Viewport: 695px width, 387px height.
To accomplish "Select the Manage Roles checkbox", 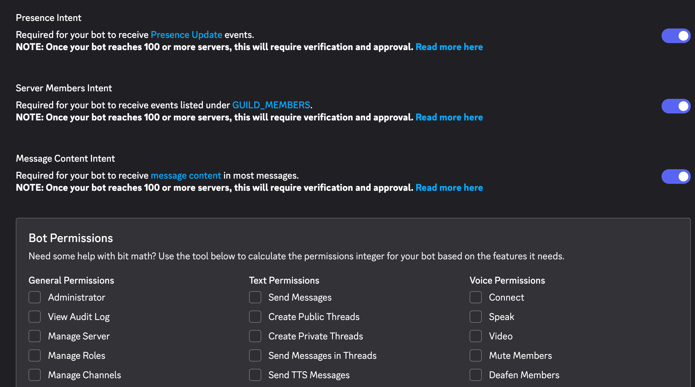I will [35, 355].
